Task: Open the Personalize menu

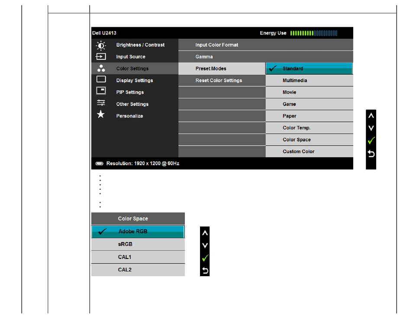Action: click(135, 116)
